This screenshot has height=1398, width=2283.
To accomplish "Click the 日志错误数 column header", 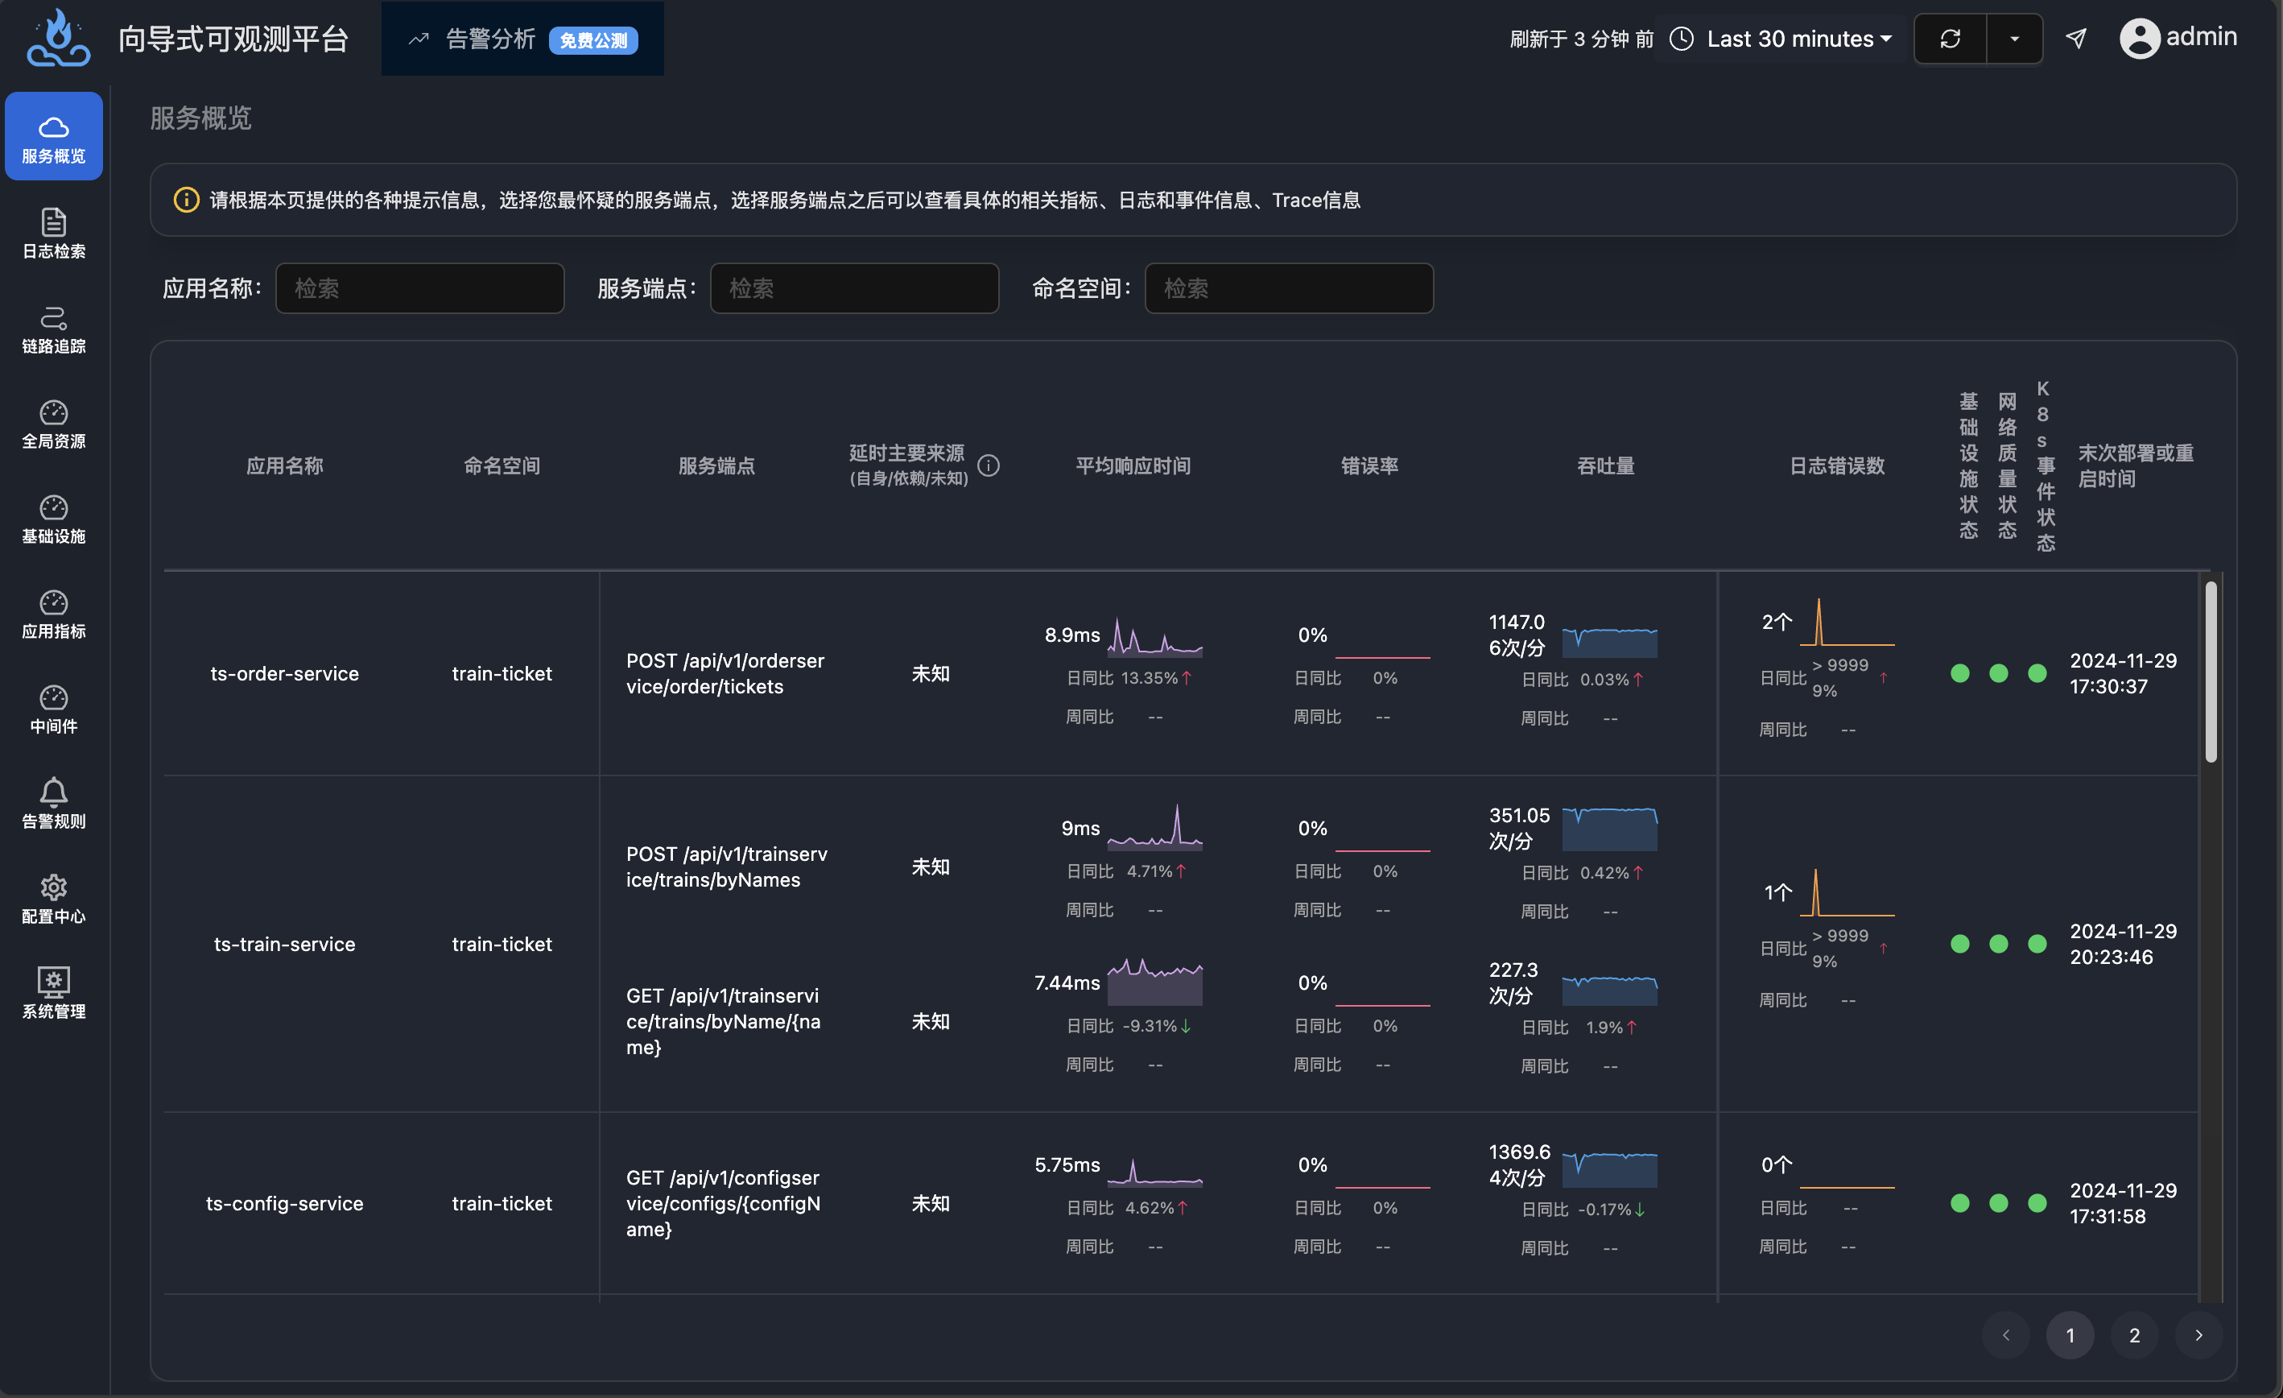I will [x=1836, y=465].
